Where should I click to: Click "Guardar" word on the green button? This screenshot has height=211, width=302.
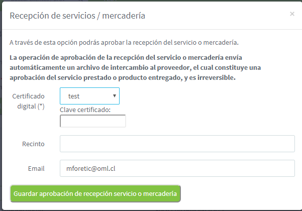(x=27, y=193)
